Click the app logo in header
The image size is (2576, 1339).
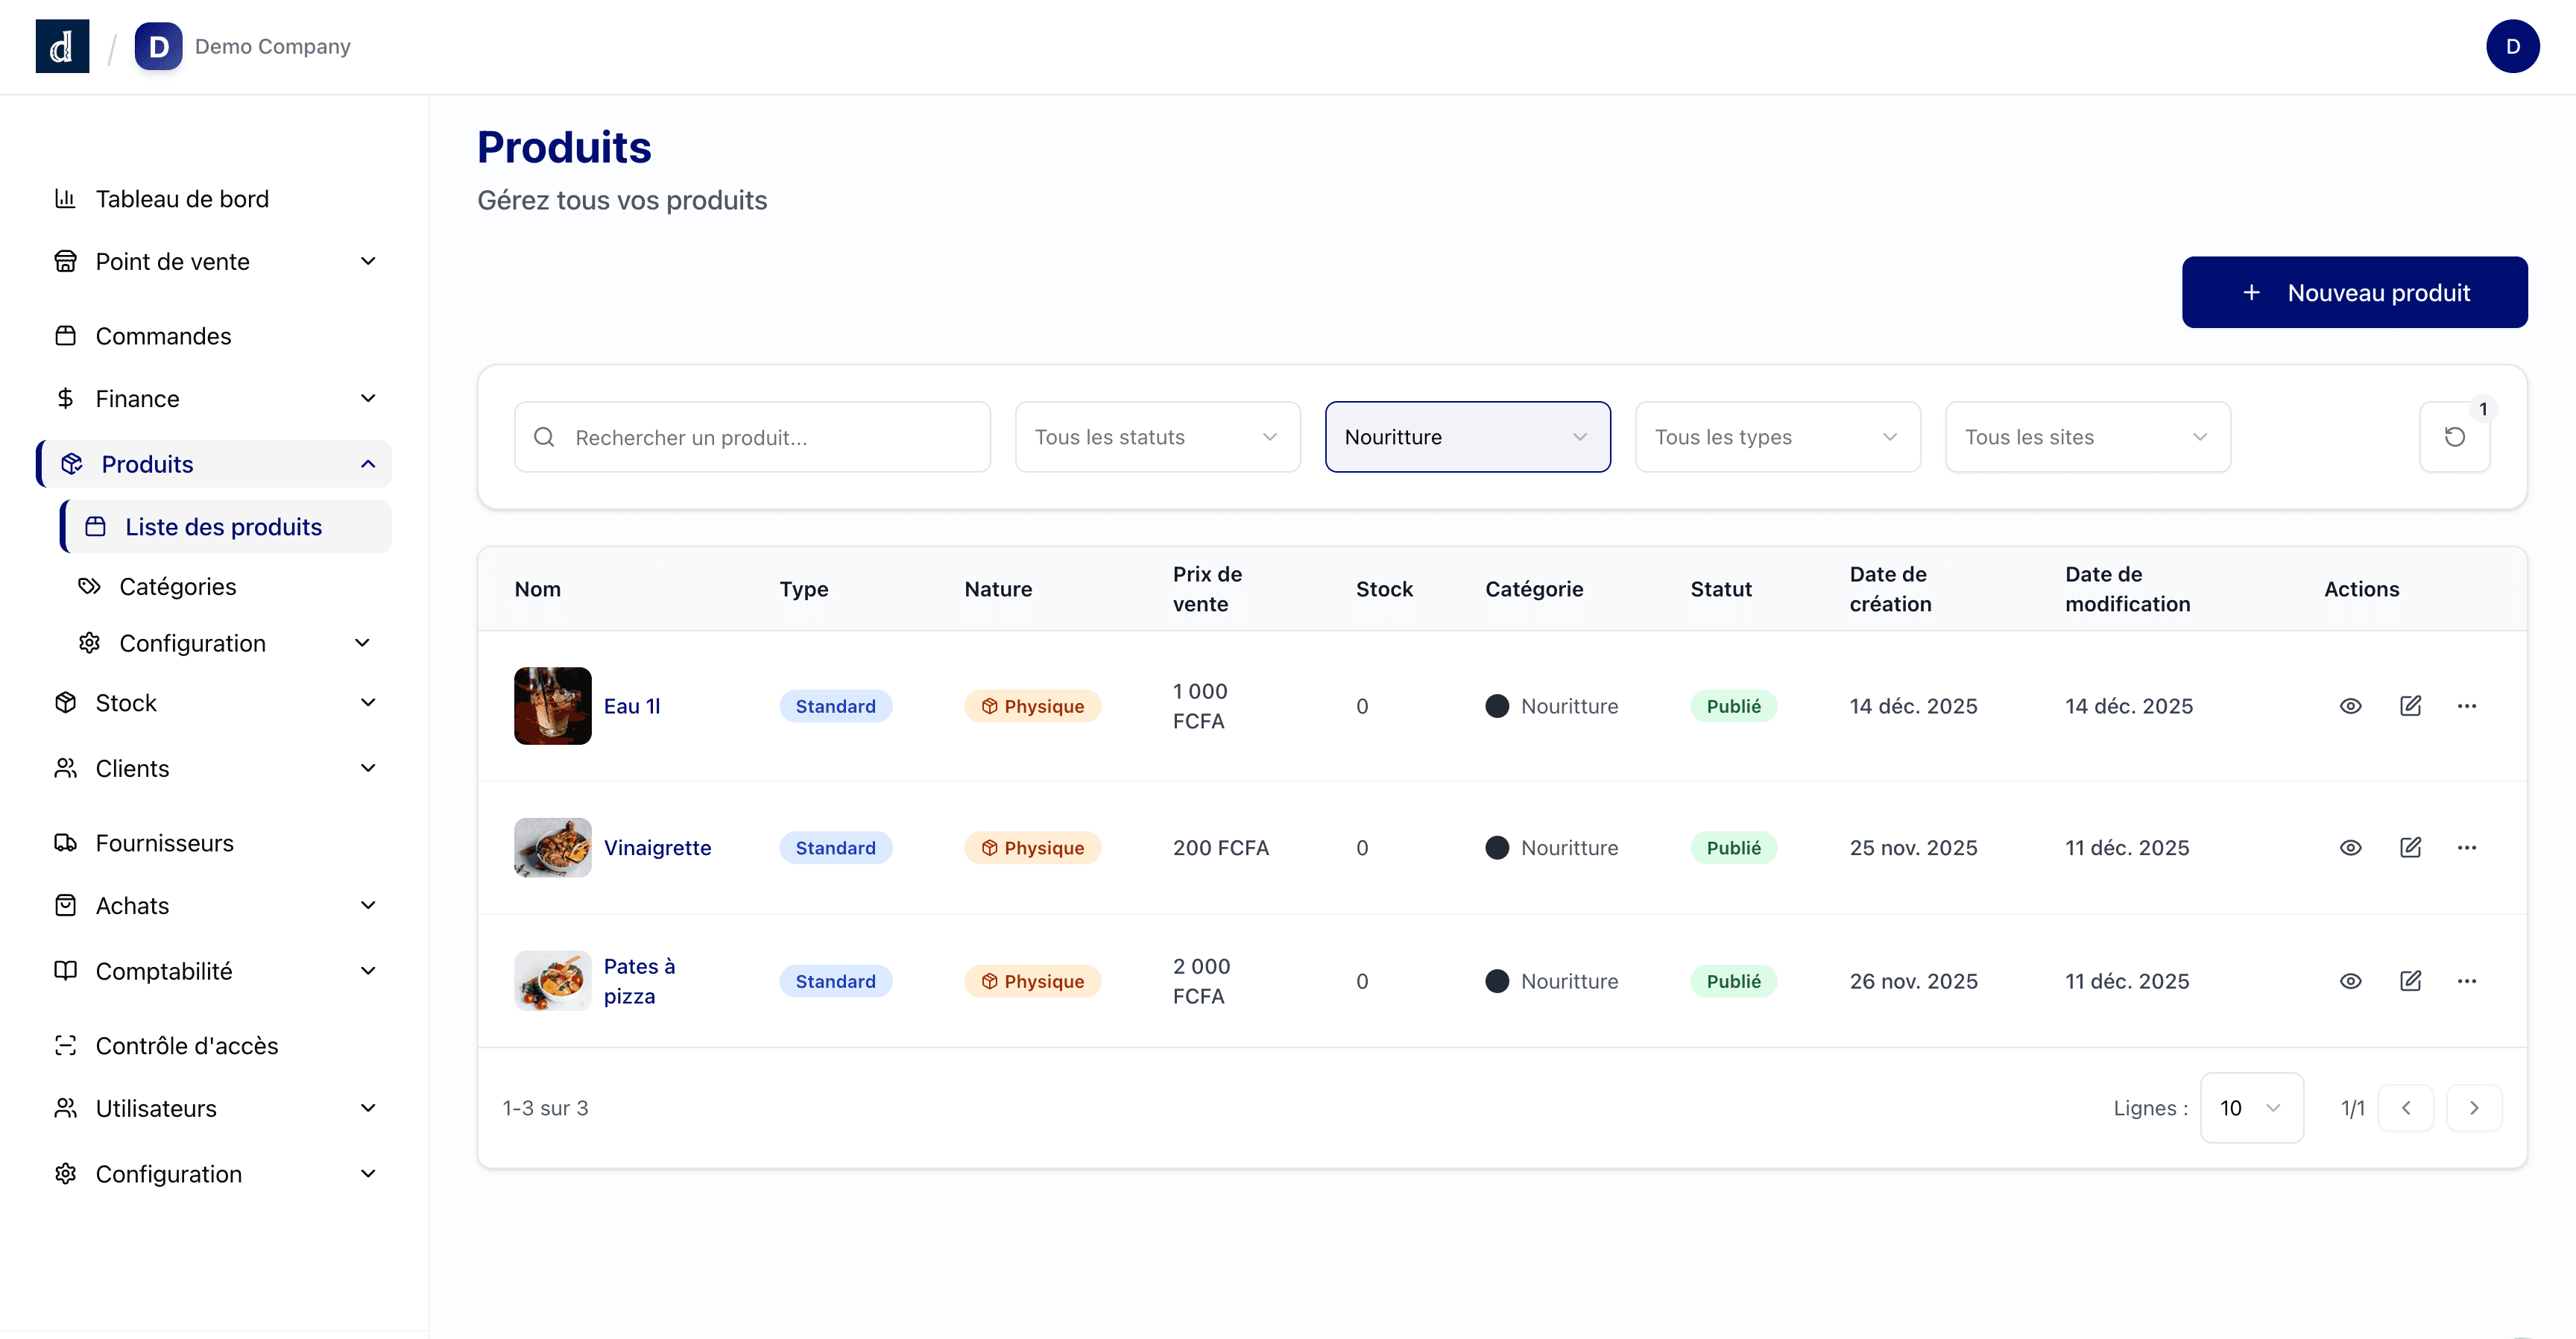click(x=62, y=46)
